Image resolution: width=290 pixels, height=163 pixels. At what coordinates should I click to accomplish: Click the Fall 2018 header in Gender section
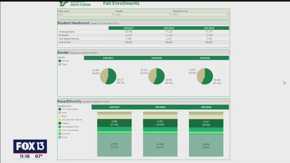click(x=156, y=58)
